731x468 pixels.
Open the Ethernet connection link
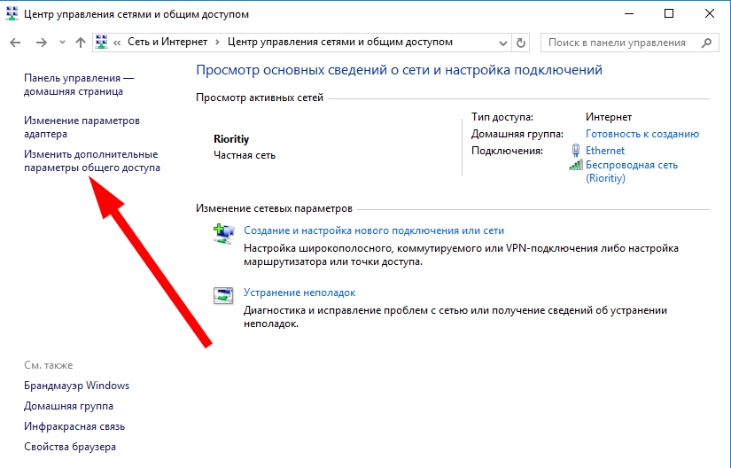604,151
